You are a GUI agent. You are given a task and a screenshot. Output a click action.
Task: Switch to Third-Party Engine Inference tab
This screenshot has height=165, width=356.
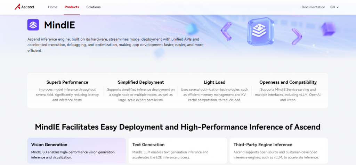tap(278, 150)
